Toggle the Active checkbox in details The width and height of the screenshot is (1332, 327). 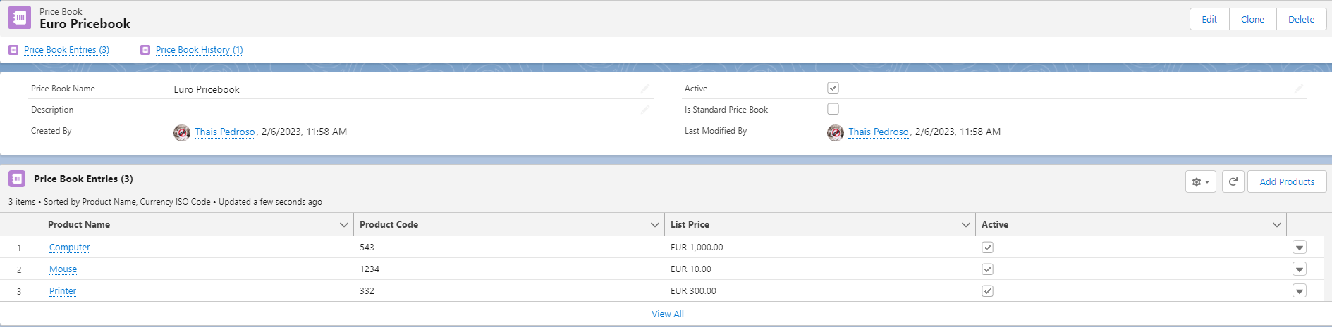coord(833,88)
